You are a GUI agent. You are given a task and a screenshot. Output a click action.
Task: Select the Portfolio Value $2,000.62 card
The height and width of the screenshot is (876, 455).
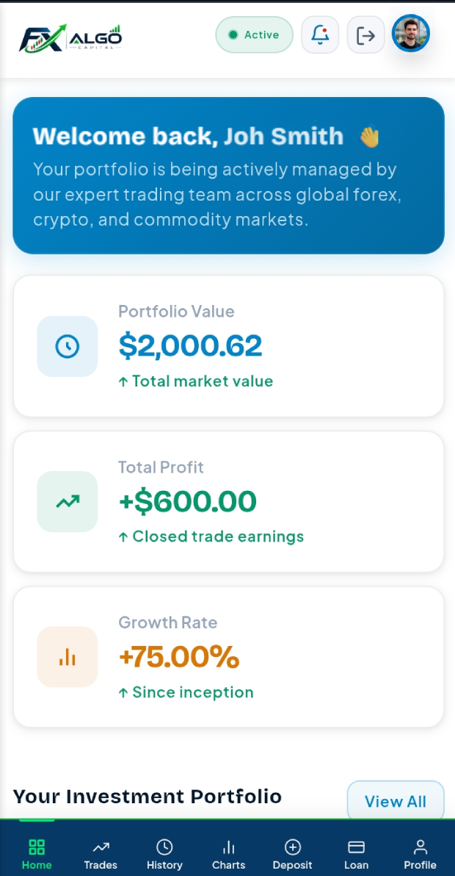[229, 346]
